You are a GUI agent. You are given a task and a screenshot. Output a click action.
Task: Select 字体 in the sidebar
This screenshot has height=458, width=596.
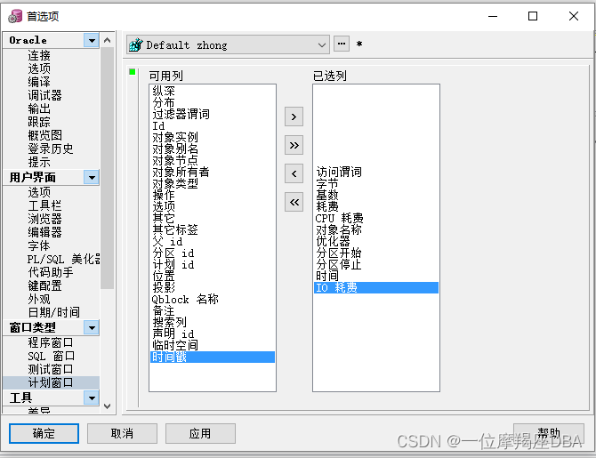(39, 245)
